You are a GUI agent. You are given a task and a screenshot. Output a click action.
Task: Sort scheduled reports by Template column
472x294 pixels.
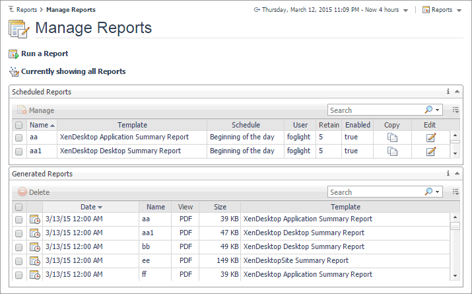coord(132,125)
